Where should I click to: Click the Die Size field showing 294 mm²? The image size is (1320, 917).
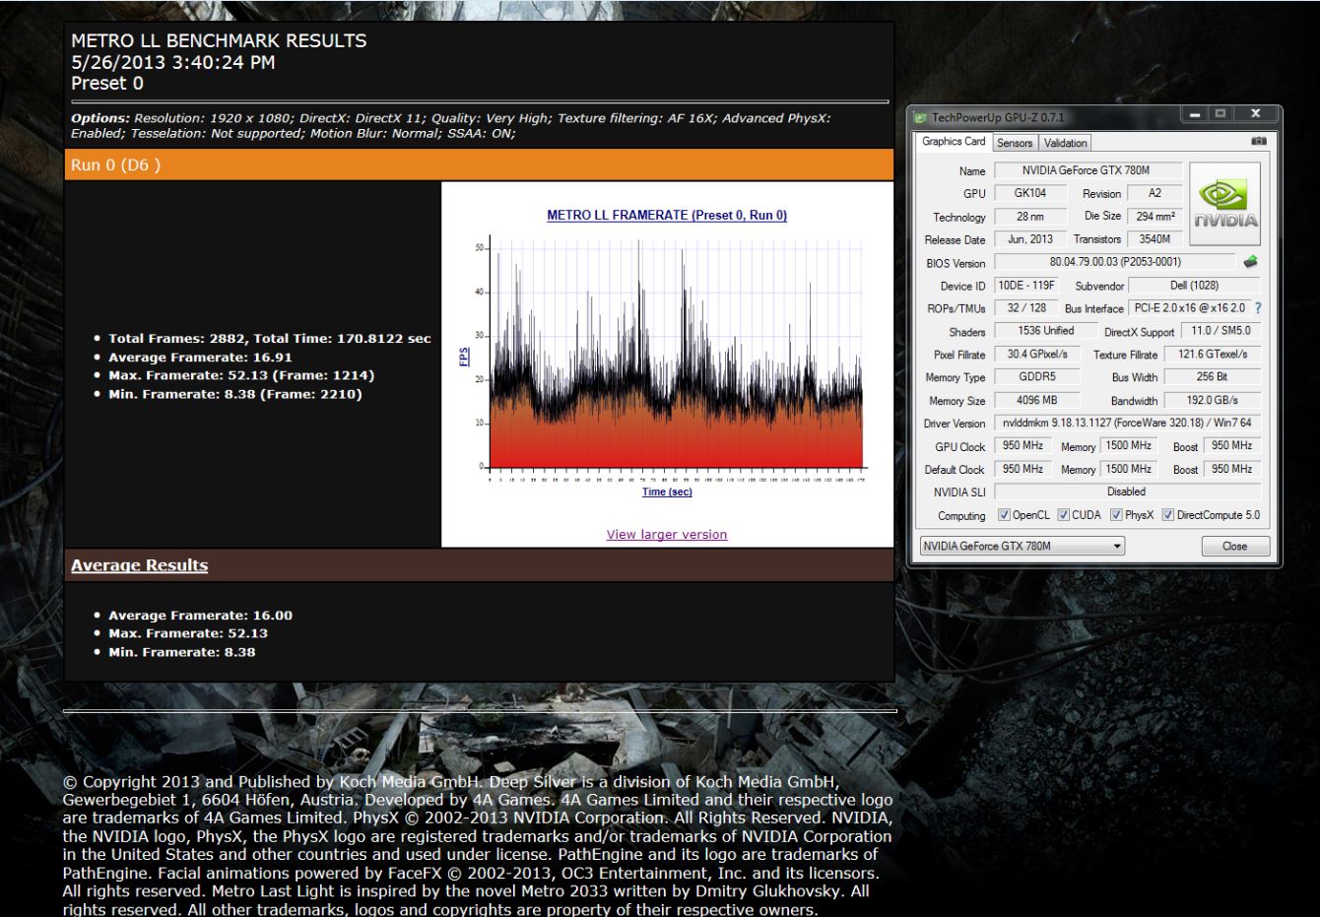pos(1155,216)
